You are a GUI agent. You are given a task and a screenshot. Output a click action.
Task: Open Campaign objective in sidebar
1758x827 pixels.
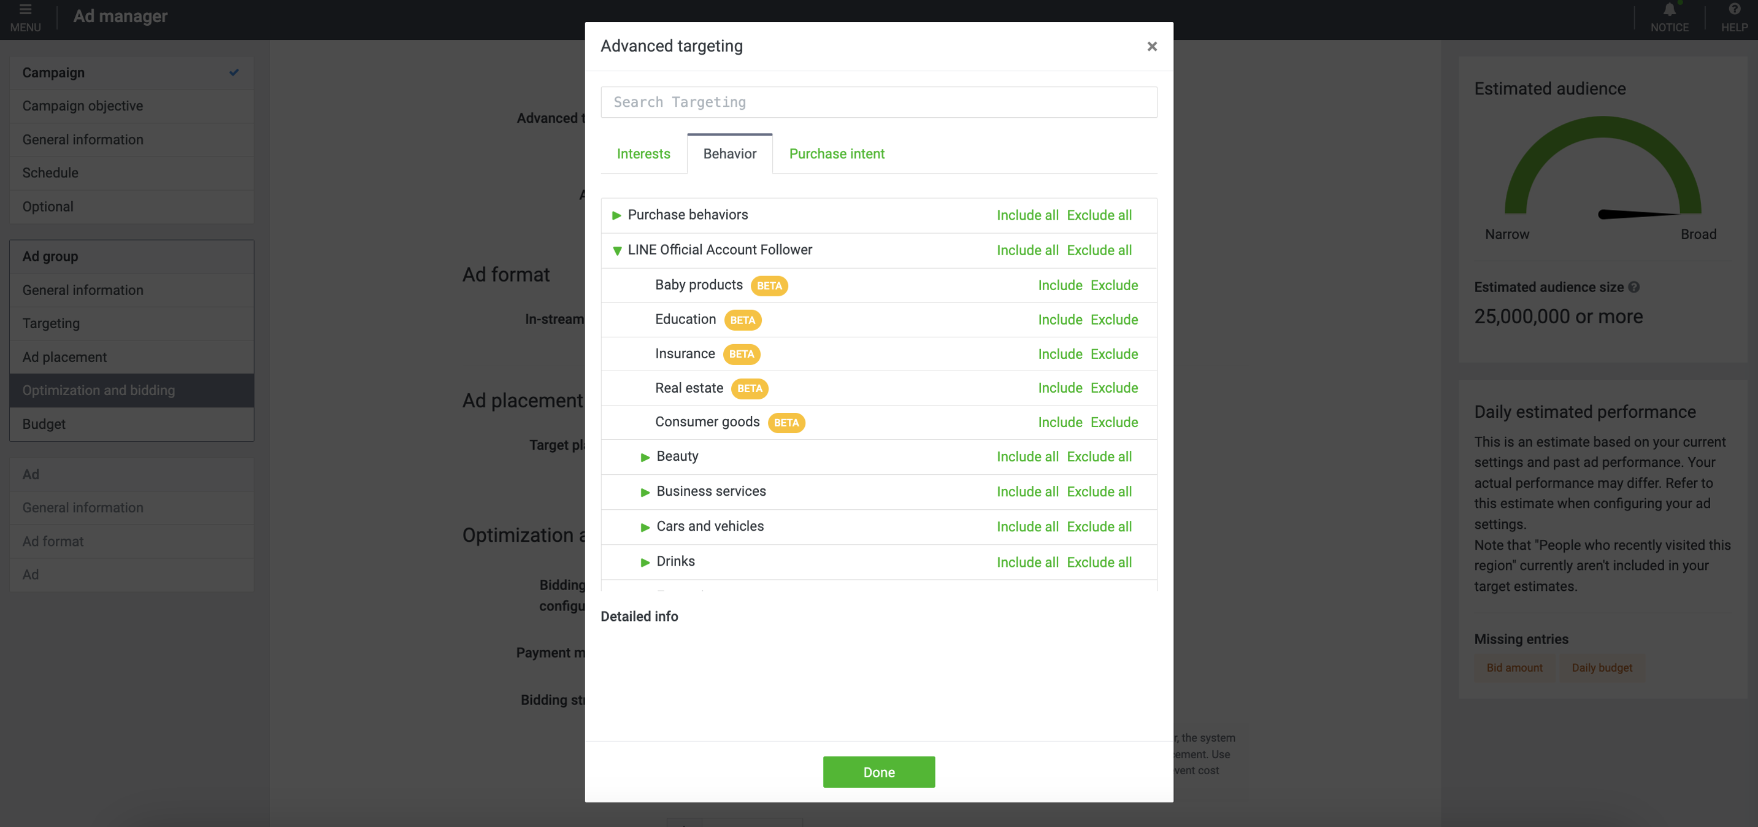[x=132, y=106]
